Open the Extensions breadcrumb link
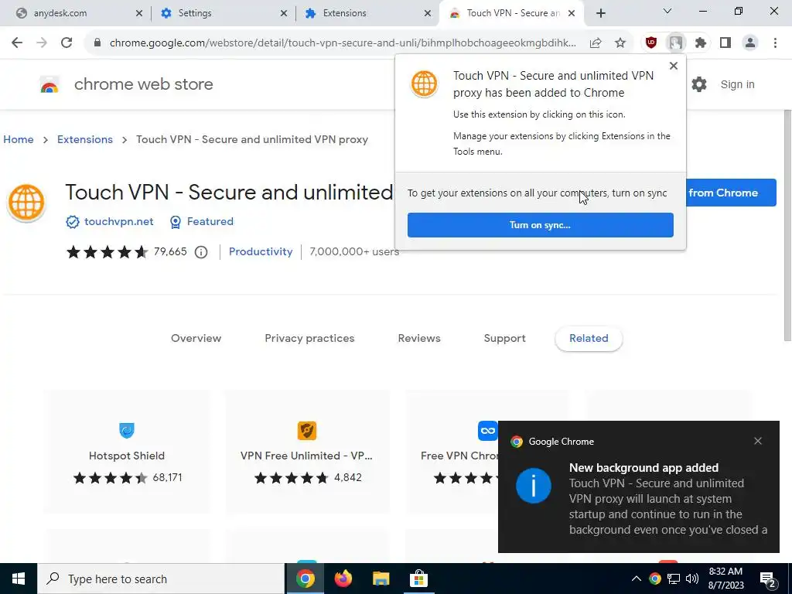Screen dimensions: 792x594 coord(85,139)
